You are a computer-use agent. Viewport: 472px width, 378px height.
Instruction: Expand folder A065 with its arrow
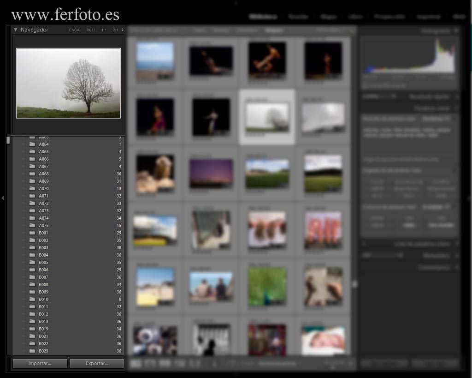point(24,152)
